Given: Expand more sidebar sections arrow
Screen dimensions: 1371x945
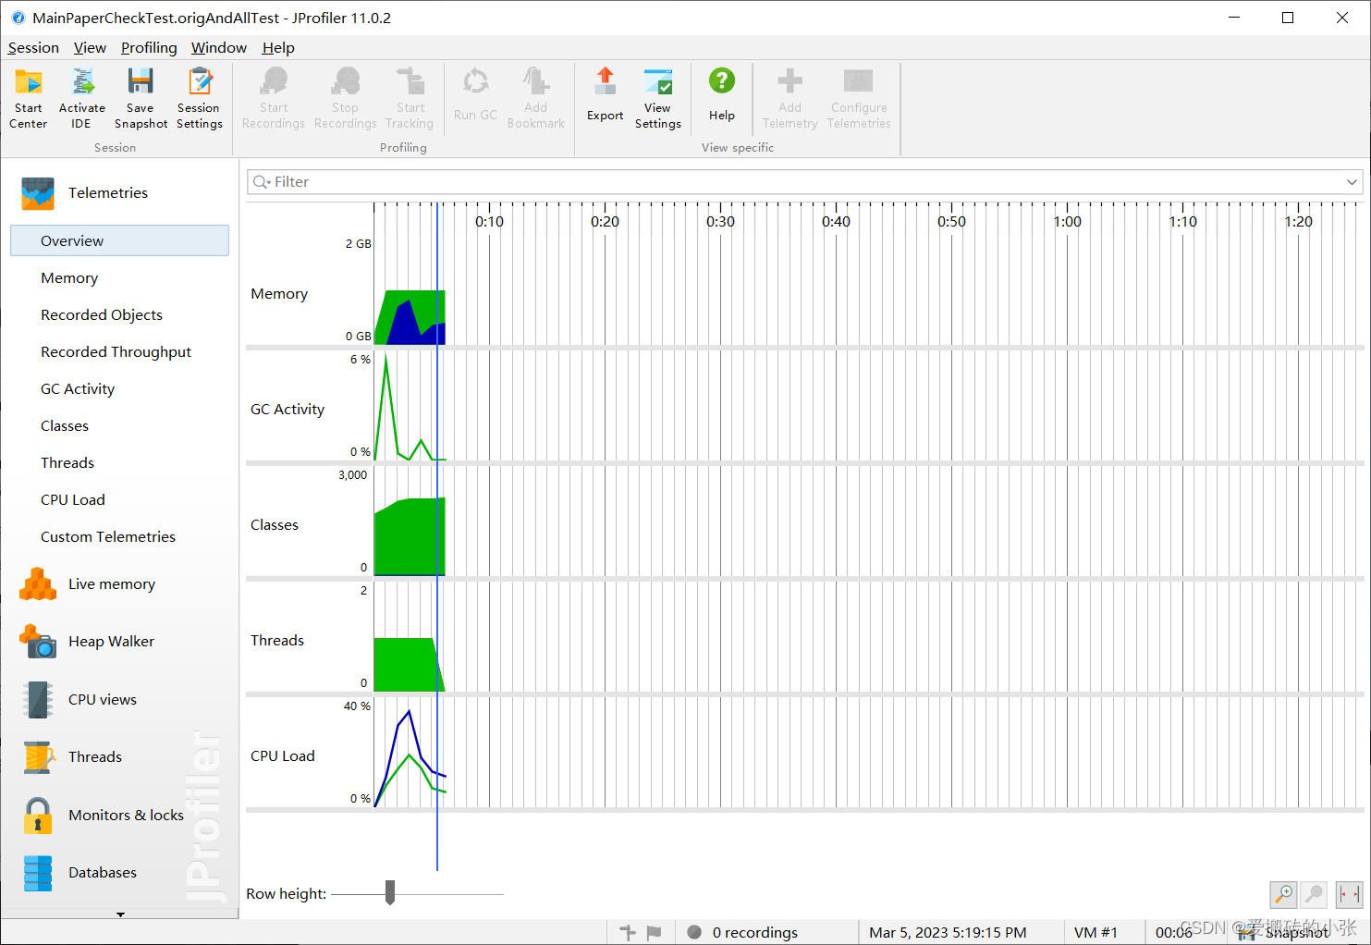Looking at the screenshot, I should coord(120,914).
